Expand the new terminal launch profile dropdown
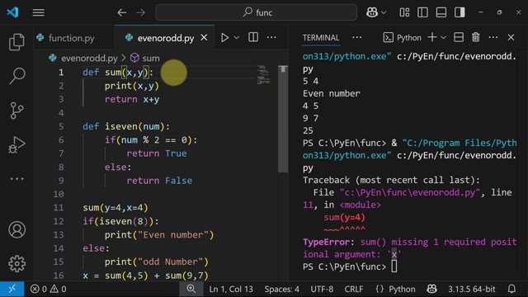The width and height of the screenshot is (528, 297). (444, 37)
